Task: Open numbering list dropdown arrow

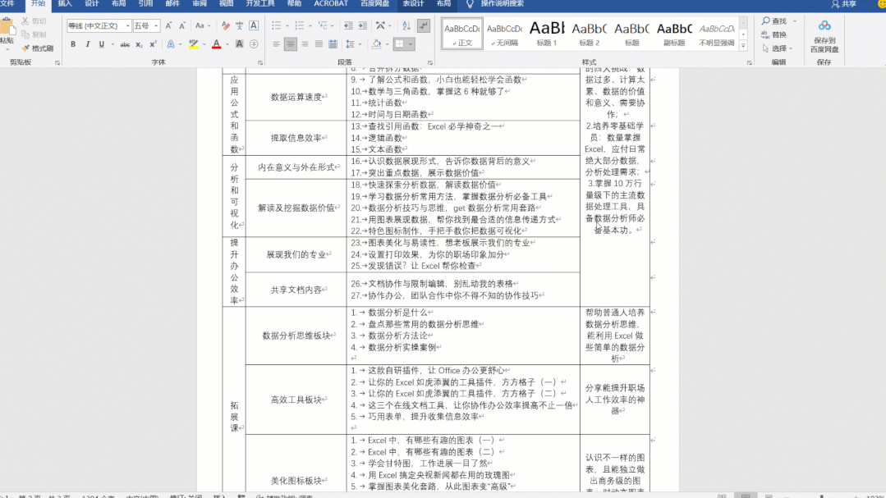Action: click(x=310, y=26)
